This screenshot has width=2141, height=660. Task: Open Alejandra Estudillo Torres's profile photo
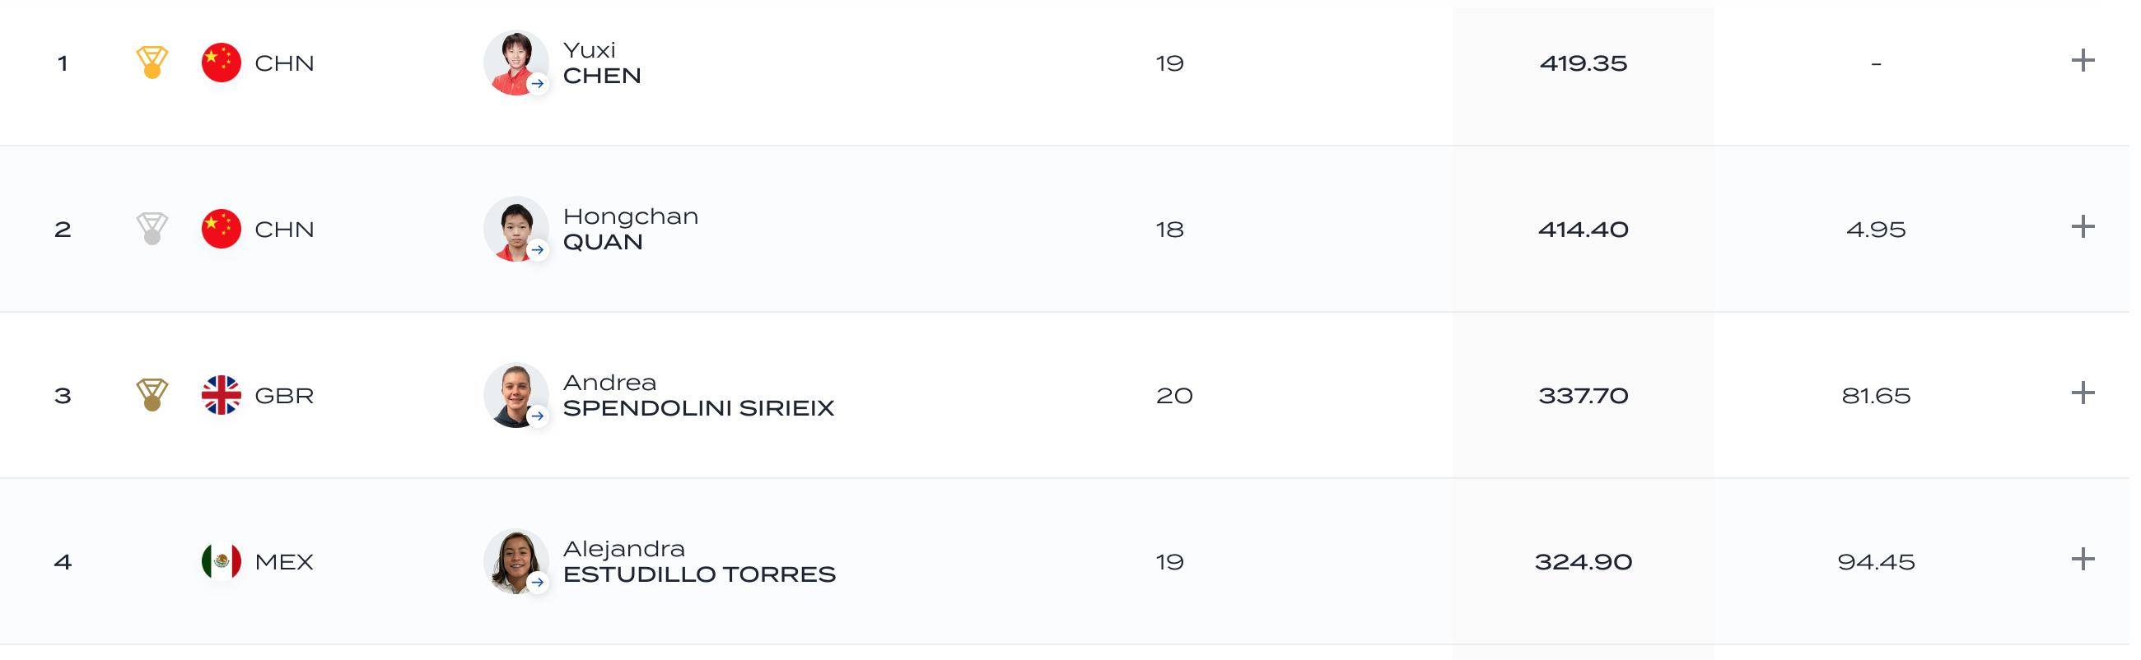click(x=516, y=561)
